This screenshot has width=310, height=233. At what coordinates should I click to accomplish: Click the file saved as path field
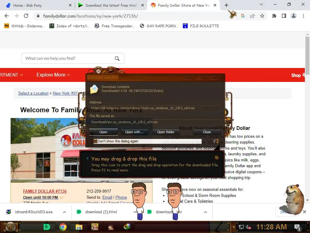[x=155, y=122]
